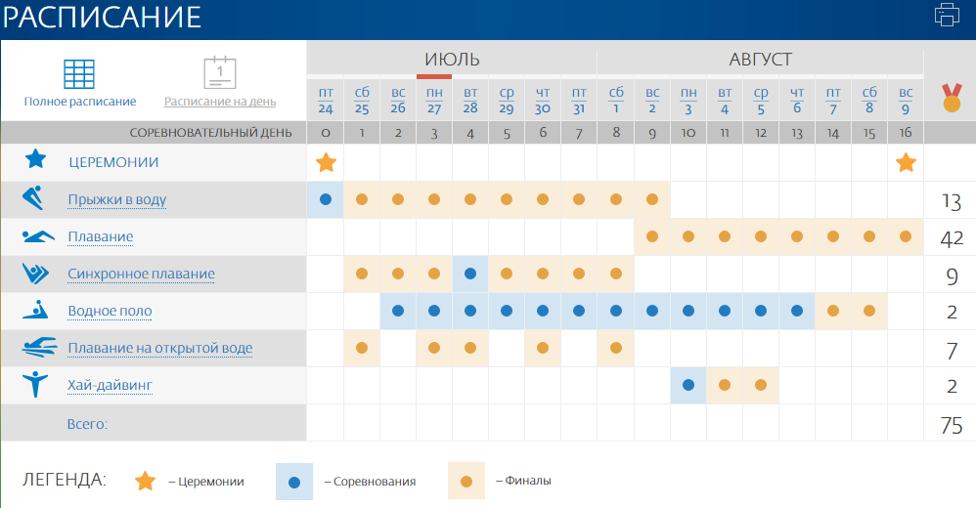976x508 pixels.
Task: Open Плавание на открытой воде link
Action: [160, 348]
